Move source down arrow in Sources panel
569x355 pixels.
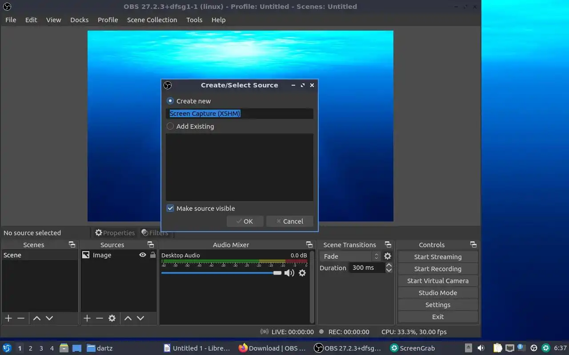click(140, 318)
